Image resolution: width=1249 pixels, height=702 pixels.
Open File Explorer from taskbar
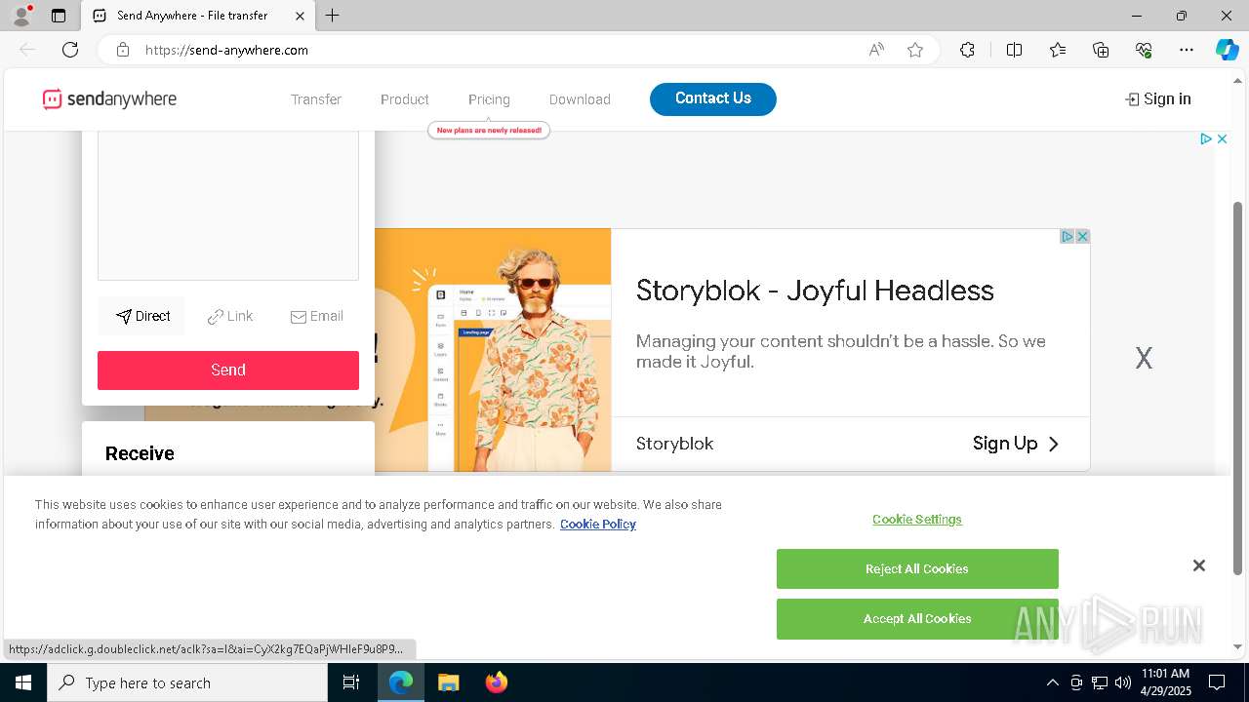[448, 682]
